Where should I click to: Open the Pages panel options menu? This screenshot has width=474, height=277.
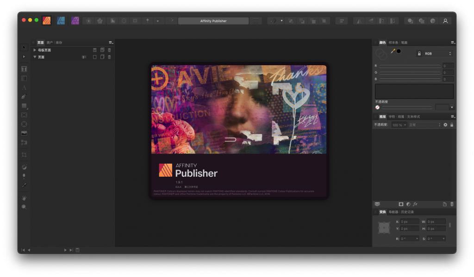pos(111,43)
